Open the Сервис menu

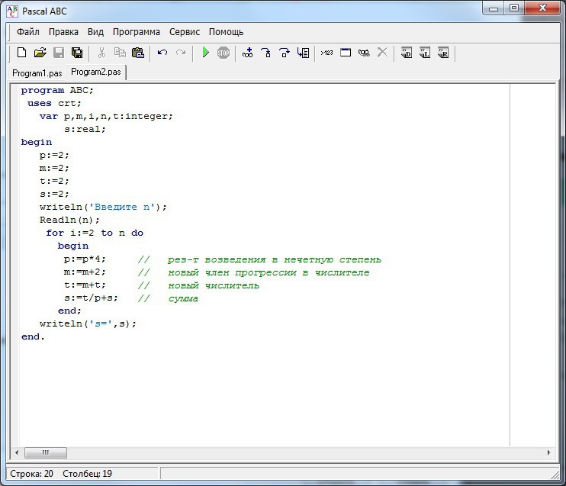point(185,32)
